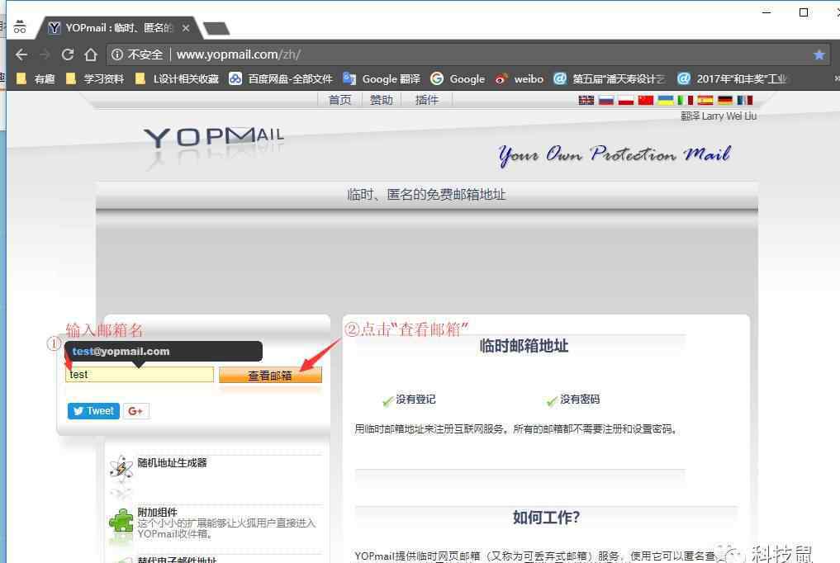The height and width of the screenshot is (563, 840).
Task: Click the green puzzle piece 附加组件 icon
Action: 121,519
